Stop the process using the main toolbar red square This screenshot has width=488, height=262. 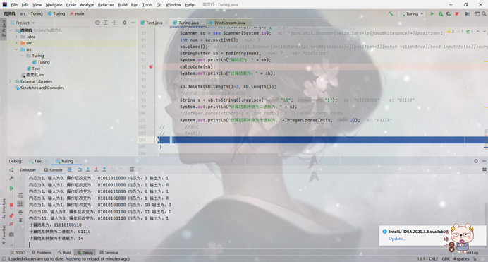tap(457, 13)
